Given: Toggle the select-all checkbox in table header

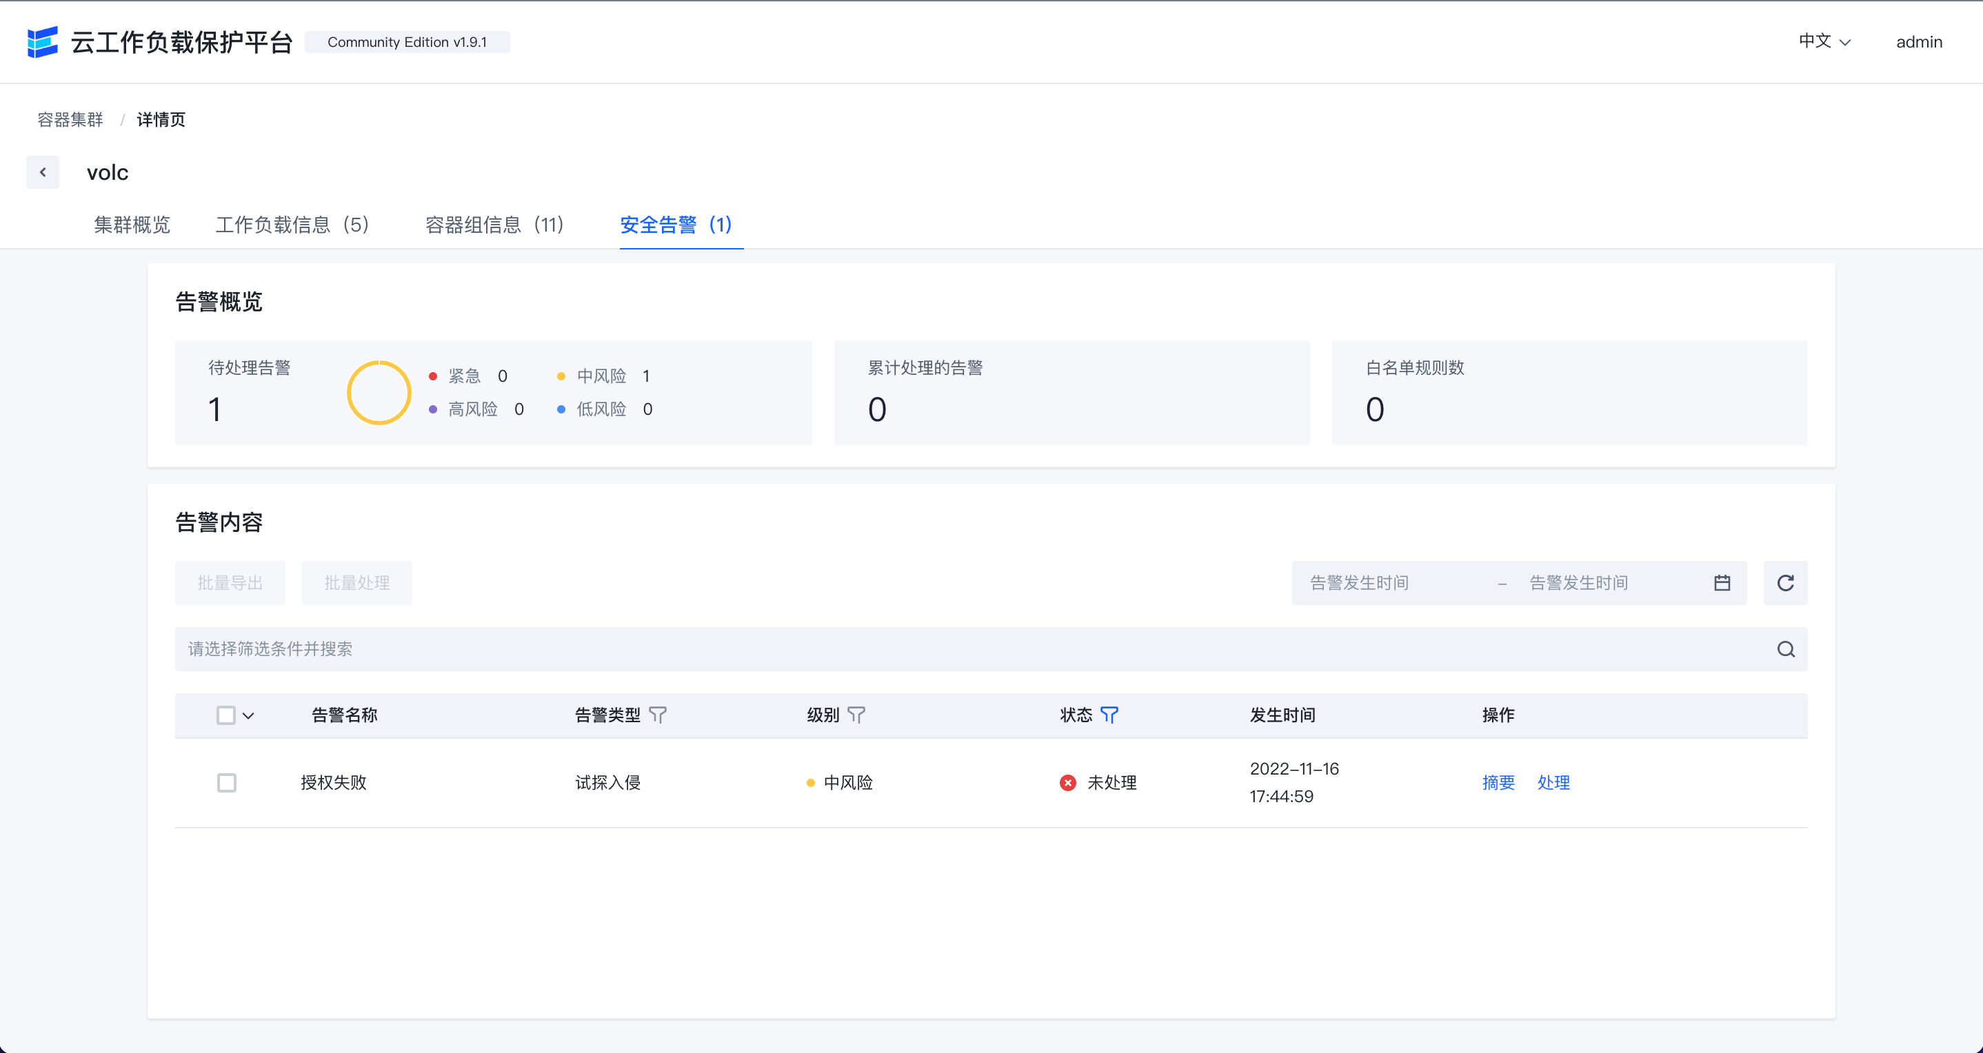Looking at the screenshot, I should point(225,715).
